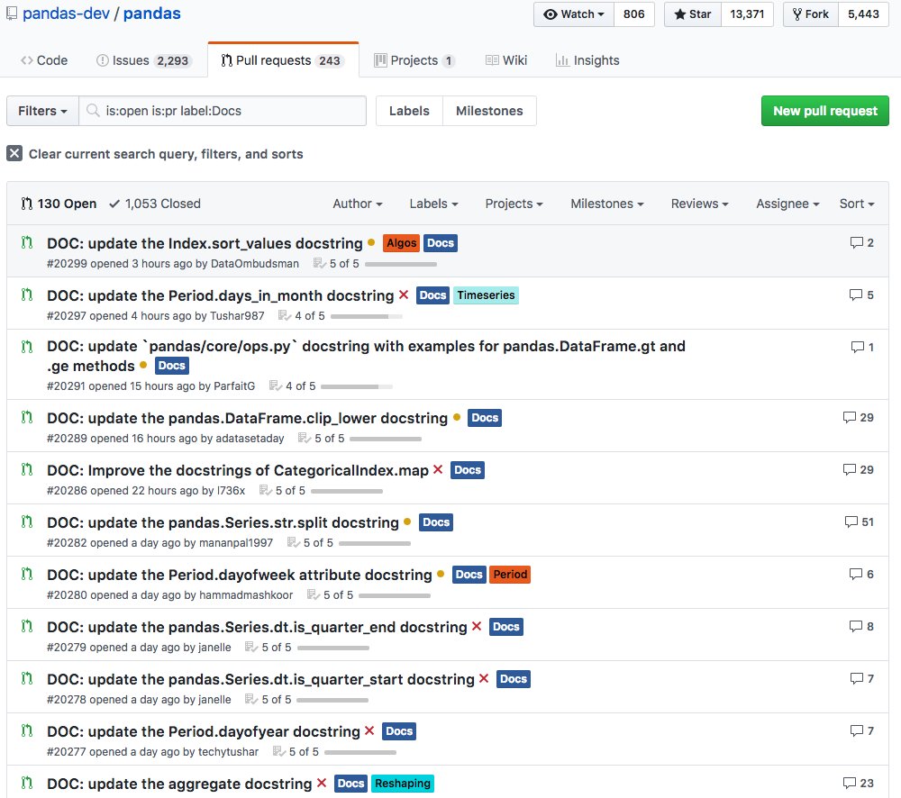901x798 pixels.
Task: Click pending status dot on Period.dayofweek PR
Action: [441, 574]
